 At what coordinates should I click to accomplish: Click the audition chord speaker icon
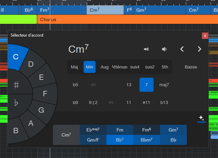coord(164,49)
